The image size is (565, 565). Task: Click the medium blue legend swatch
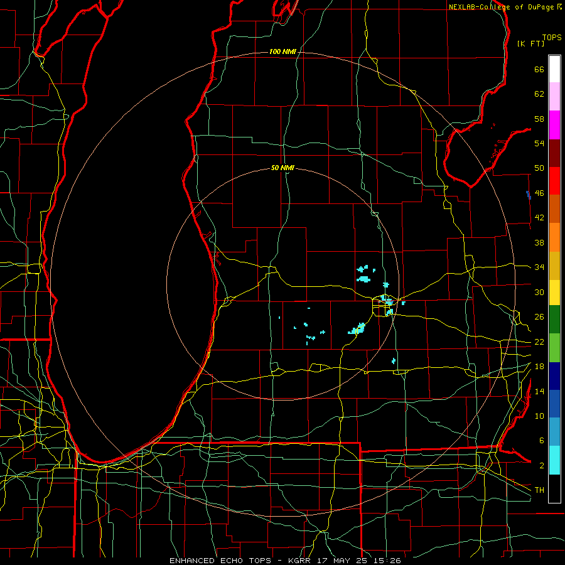(x=554, y=404)
